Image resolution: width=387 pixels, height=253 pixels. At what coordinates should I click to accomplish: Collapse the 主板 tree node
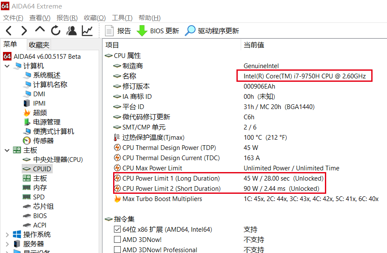[7, 150]
